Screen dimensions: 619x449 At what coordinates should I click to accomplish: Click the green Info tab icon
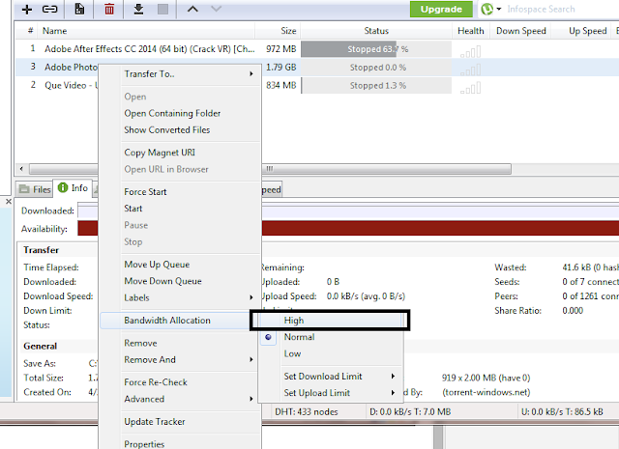[x=63, y=187]
